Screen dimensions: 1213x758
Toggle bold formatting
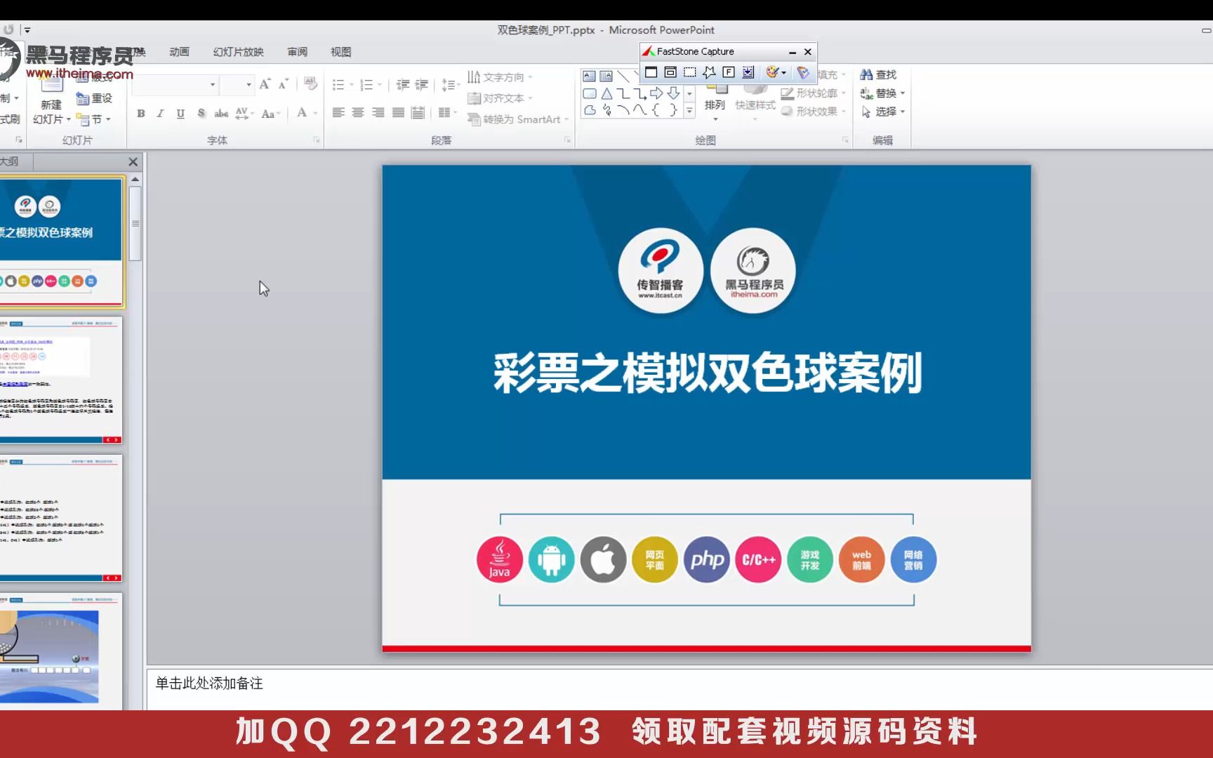pos(141,113)
